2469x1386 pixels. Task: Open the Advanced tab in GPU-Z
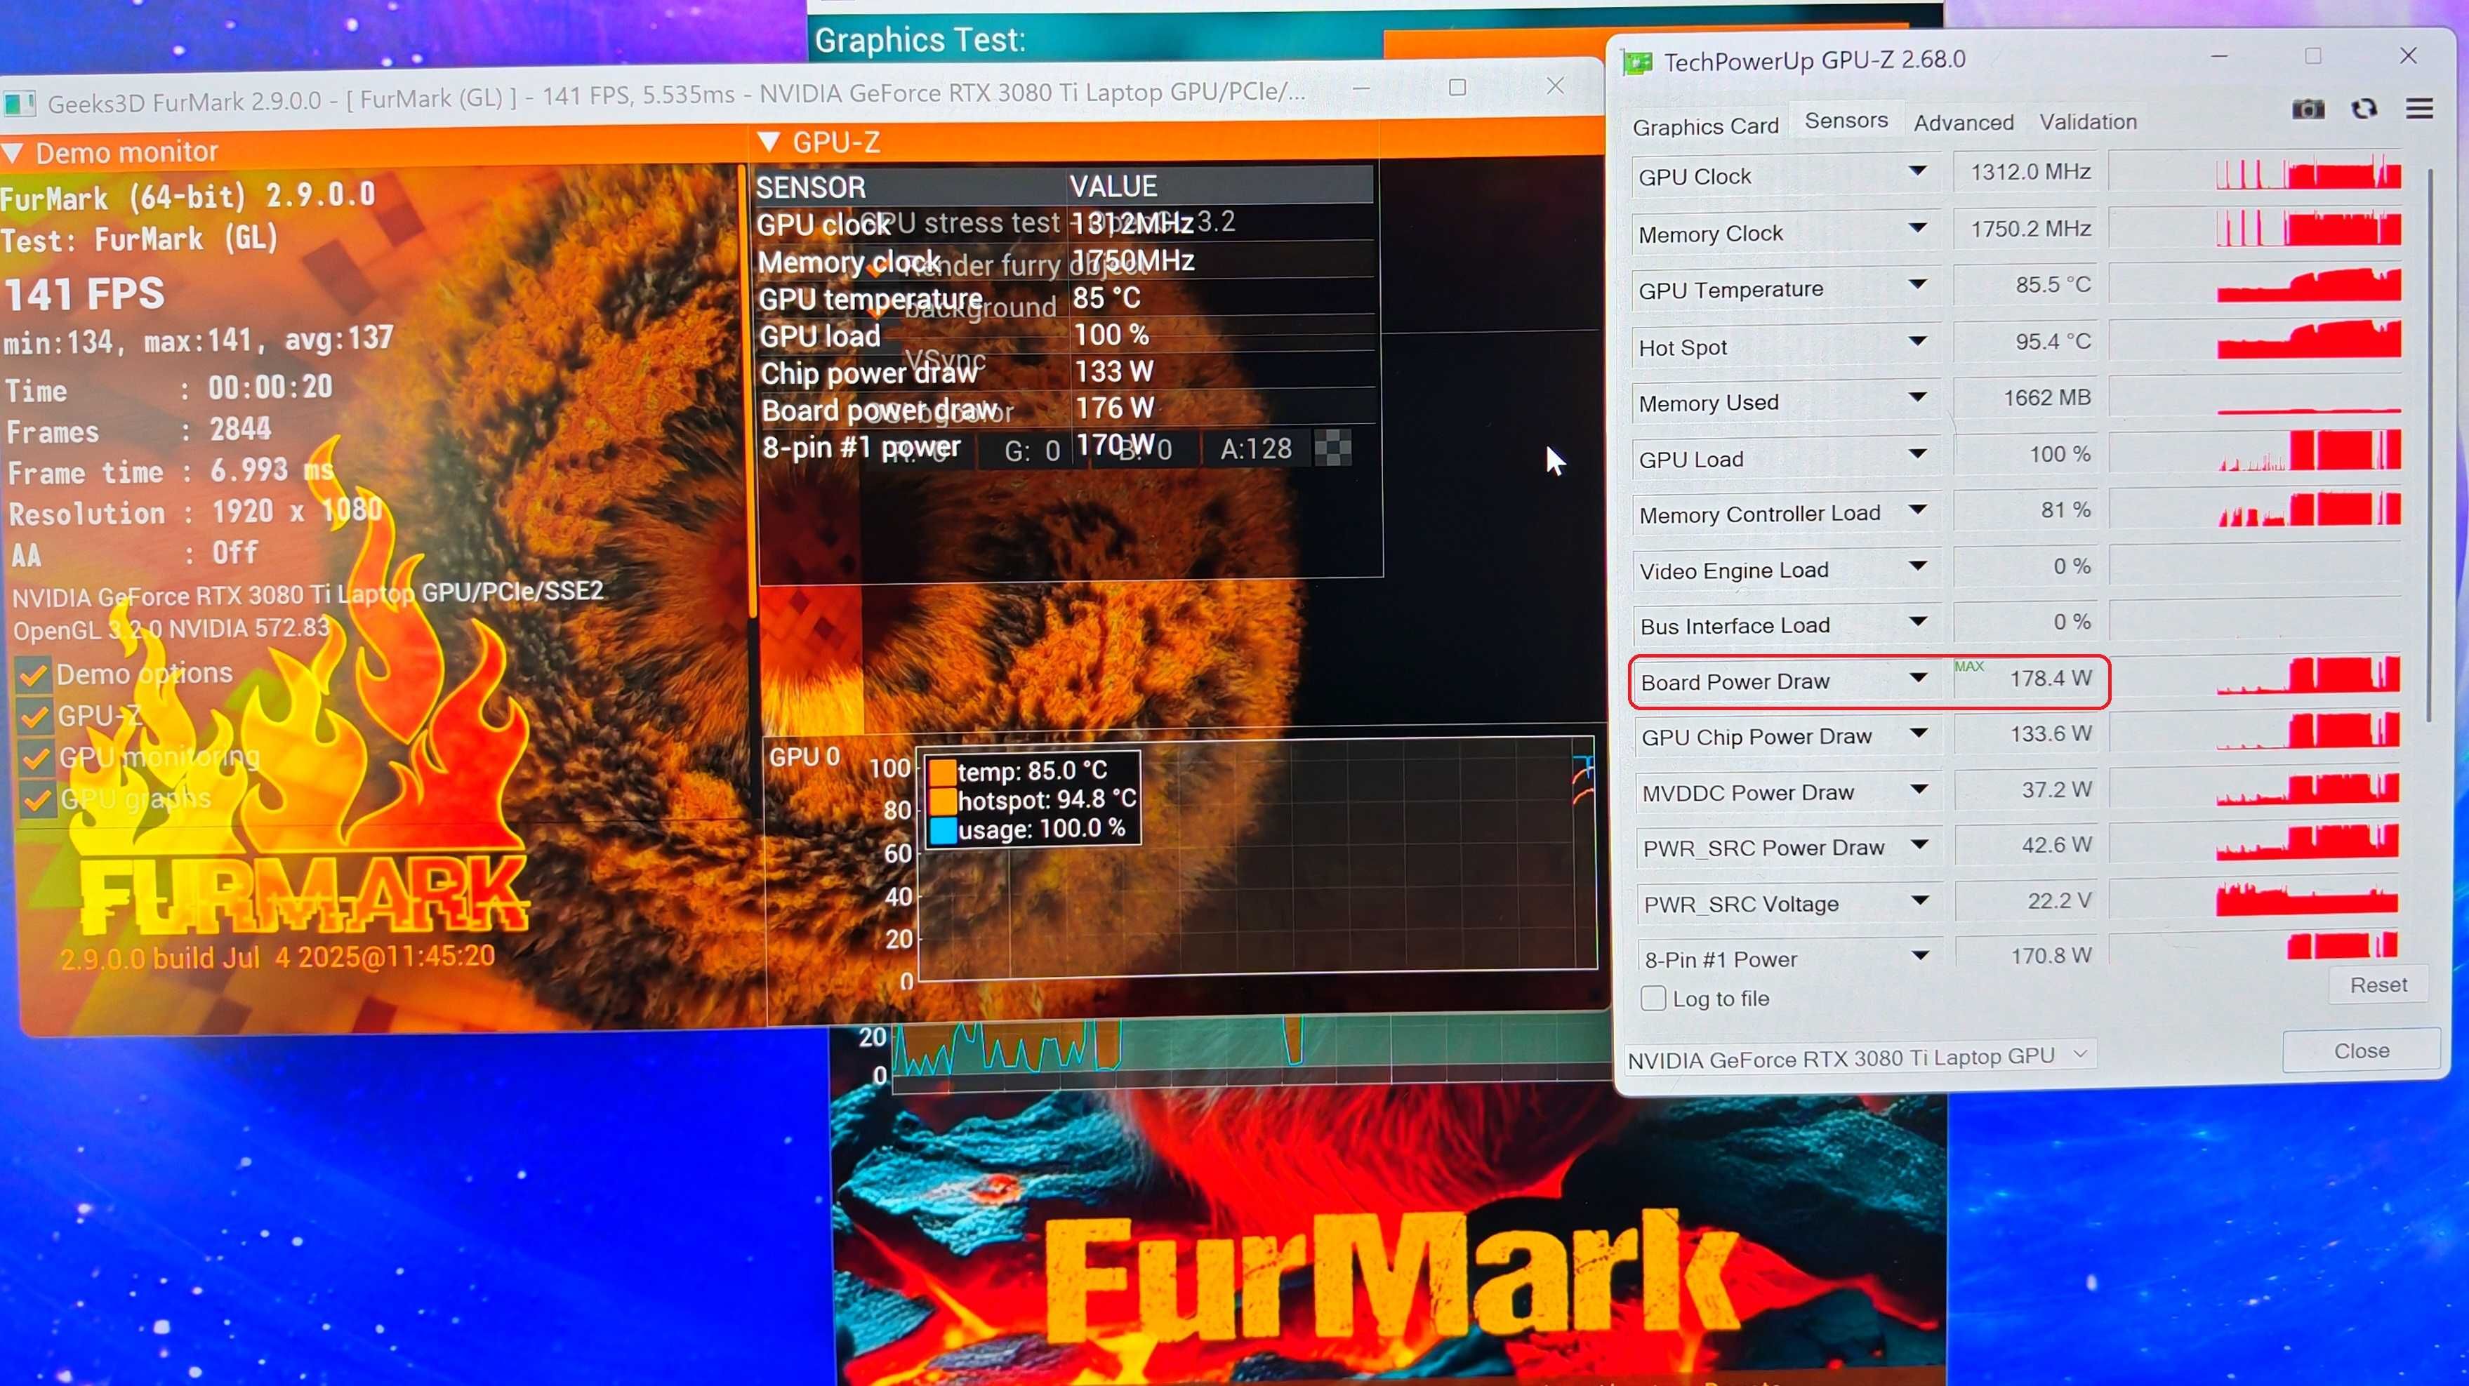tap(1963, 123)
